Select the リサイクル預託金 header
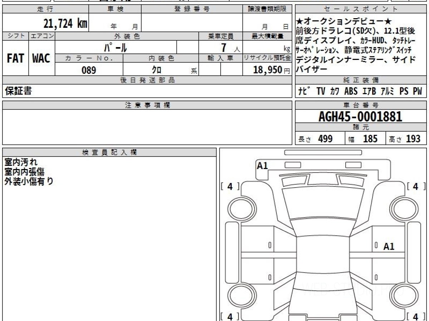Image resolution: width=429 pixels, height=321 pixels. click(267, 58)
